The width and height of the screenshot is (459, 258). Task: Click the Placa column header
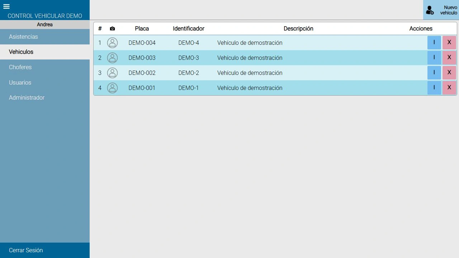click(142, 29)
